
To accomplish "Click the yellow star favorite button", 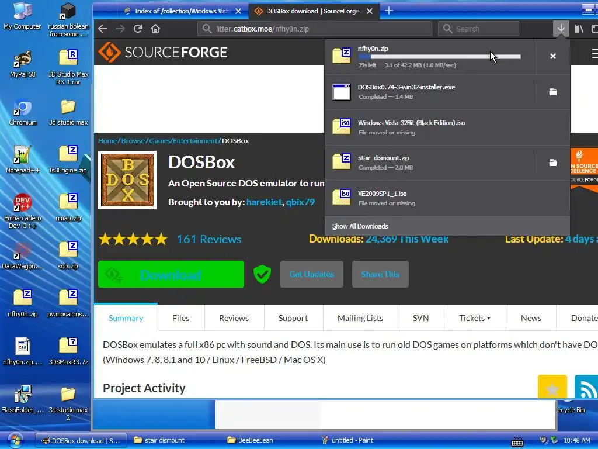I will point(552,387).
